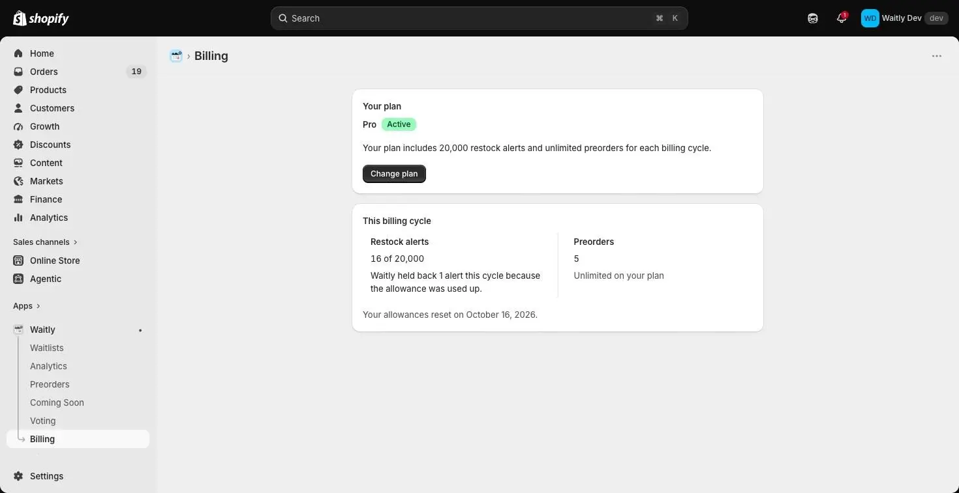Click the Billing page heading
This screenshot has height=493, width=959.
point(211,56)
